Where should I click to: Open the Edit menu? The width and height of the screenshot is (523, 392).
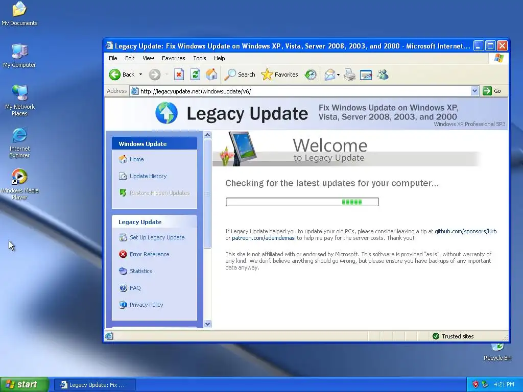130,58
